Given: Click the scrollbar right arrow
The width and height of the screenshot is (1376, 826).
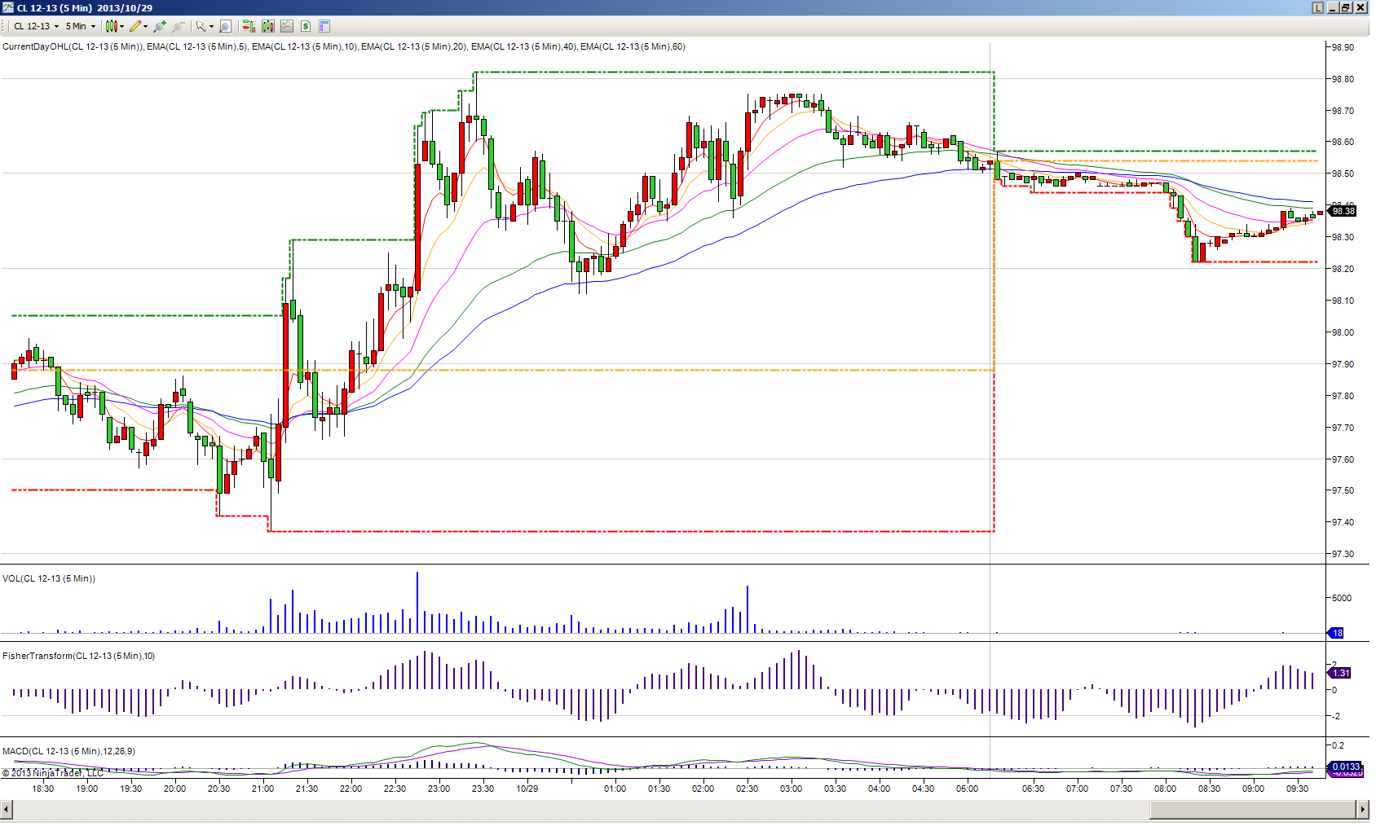Looking at the screenshot, I should point(1362,809).
